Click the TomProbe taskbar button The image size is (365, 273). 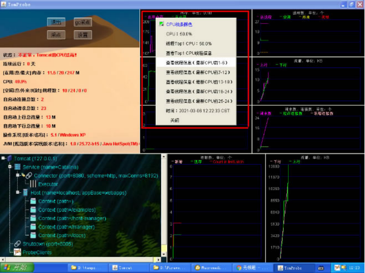294,268
